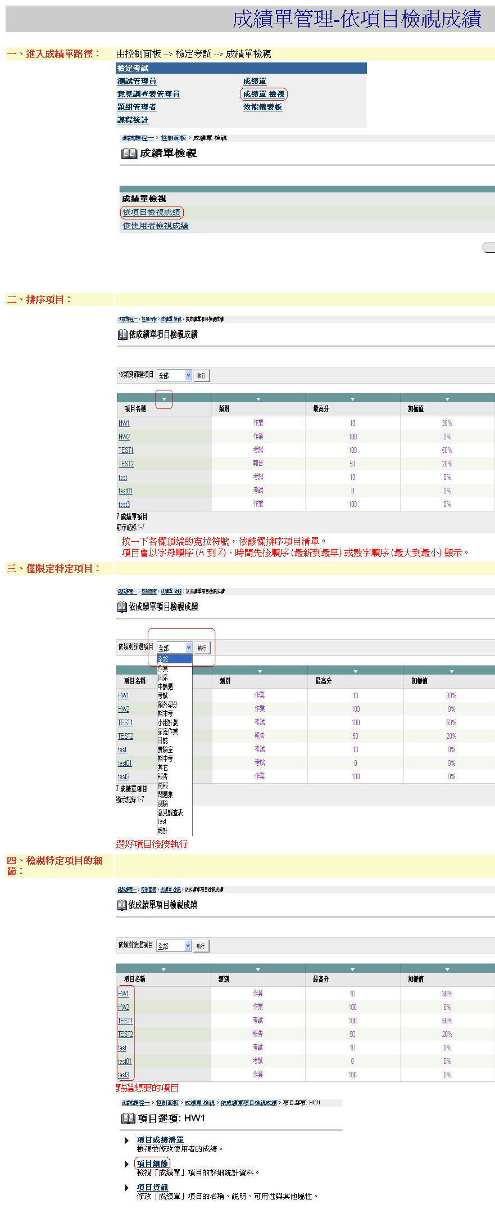Pick 申論題 in the open dropdown list
This screenshot has width=495, height=1231.
[165, 686]
